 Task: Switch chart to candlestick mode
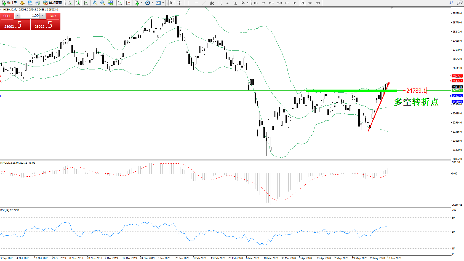point(78,3)
